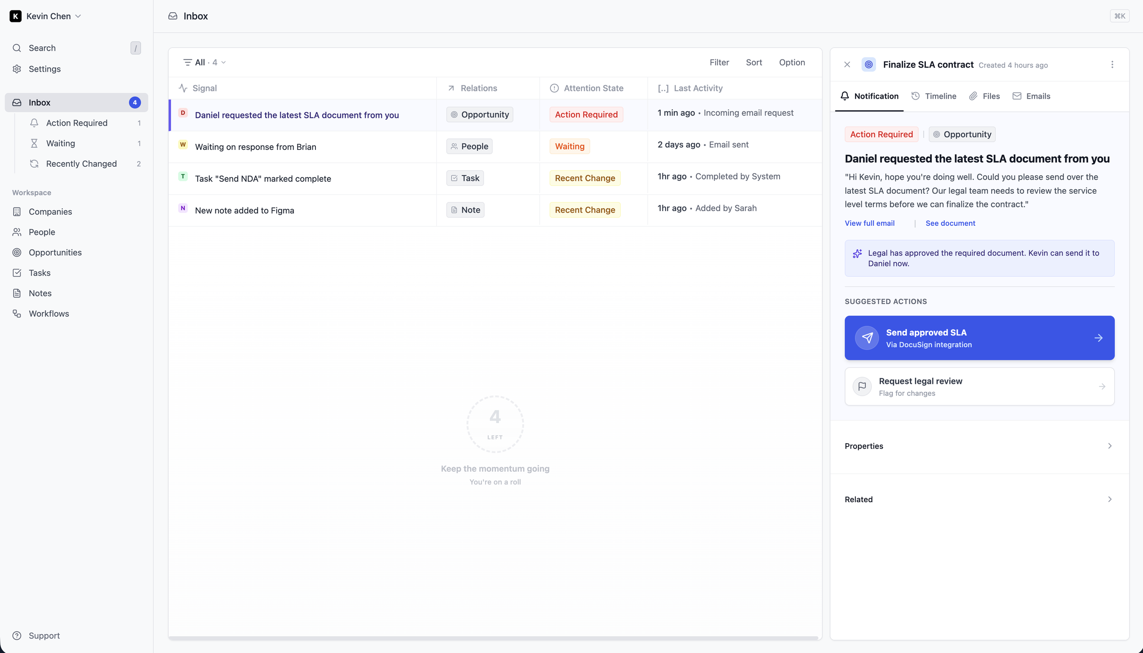Select the Waiting hourglass filter
The image size is (1143, 653).
[34, 143]
